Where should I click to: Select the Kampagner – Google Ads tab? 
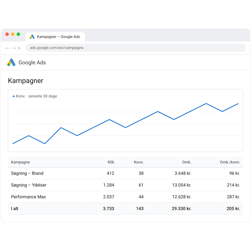point(55,37)
